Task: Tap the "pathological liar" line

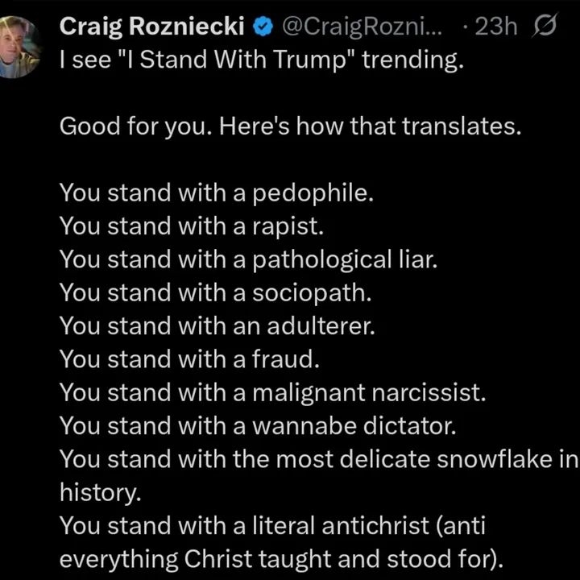Action: [248, 260]
